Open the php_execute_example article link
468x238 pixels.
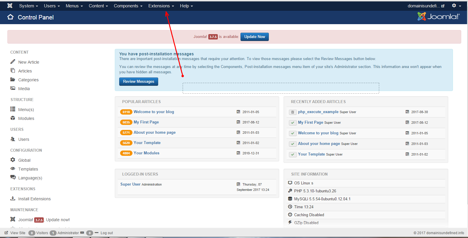tap(318, 112)
